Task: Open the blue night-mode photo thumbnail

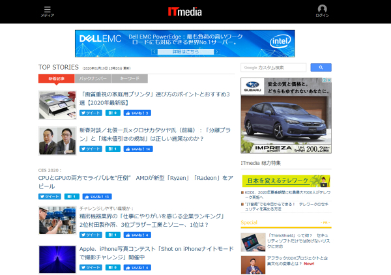Action: [x=57, y=259]
